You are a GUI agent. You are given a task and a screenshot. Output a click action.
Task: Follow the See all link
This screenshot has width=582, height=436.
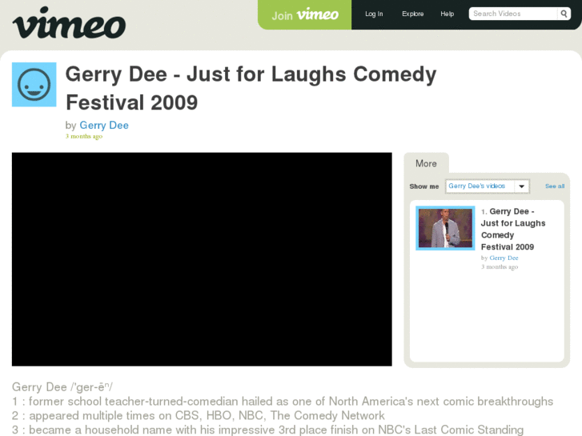[x=555, y=186]
